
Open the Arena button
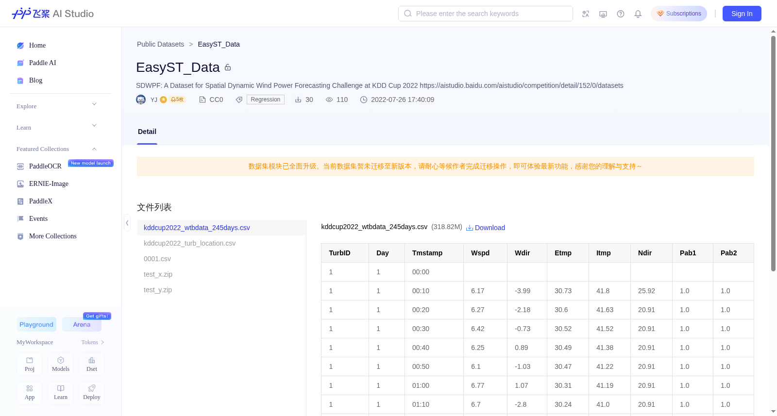(x=82, y=324)
